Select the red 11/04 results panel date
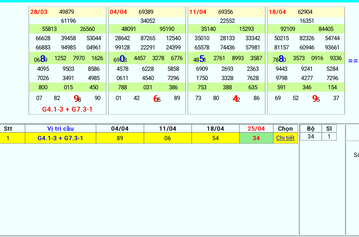 [x=198, y=12]
